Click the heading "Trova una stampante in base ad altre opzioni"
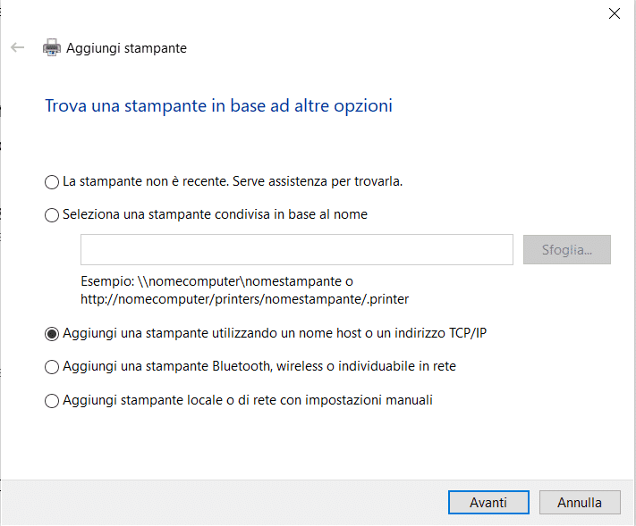Viewport: 636px width, 526px height. click(x=218, y=106)
